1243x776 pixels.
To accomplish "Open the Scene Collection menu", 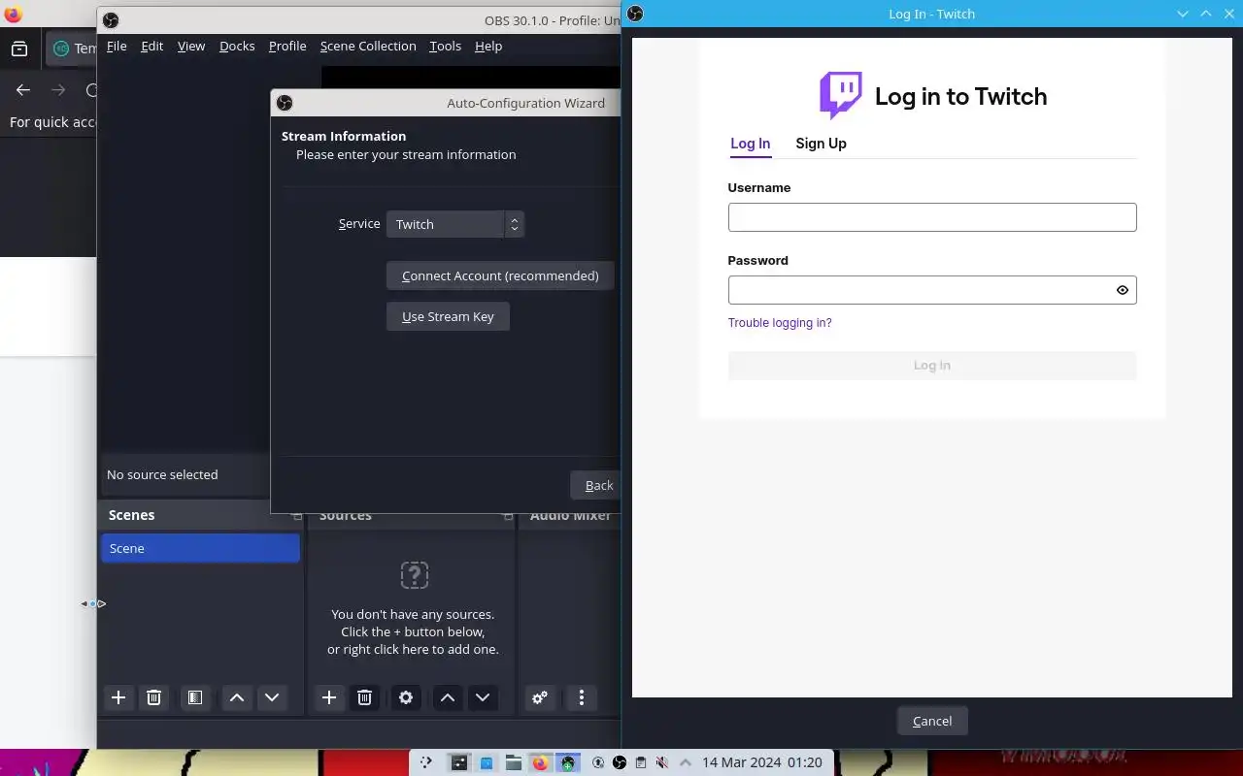I will (x=368, y=46).
